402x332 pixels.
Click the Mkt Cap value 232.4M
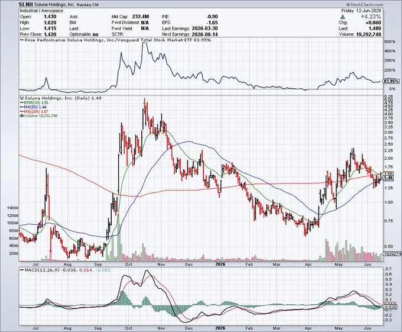pyautogui.click(x=141, y=17)
